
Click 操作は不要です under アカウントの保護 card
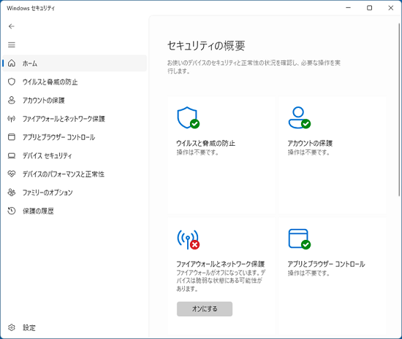coord(308,152)
